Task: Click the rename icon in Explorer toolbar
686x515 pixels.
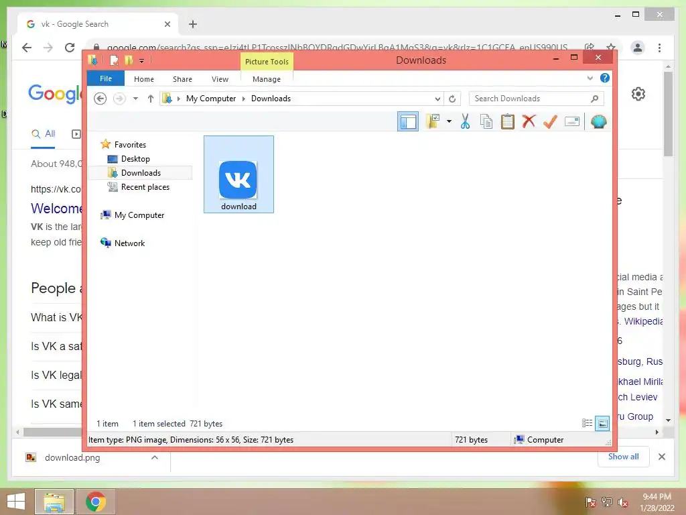Action: point(572,121)
